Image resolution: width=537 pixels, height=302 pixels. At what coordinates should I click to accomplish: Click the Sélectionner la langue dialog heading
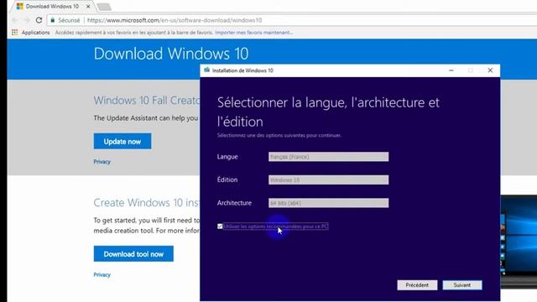[x=328, y=112]
